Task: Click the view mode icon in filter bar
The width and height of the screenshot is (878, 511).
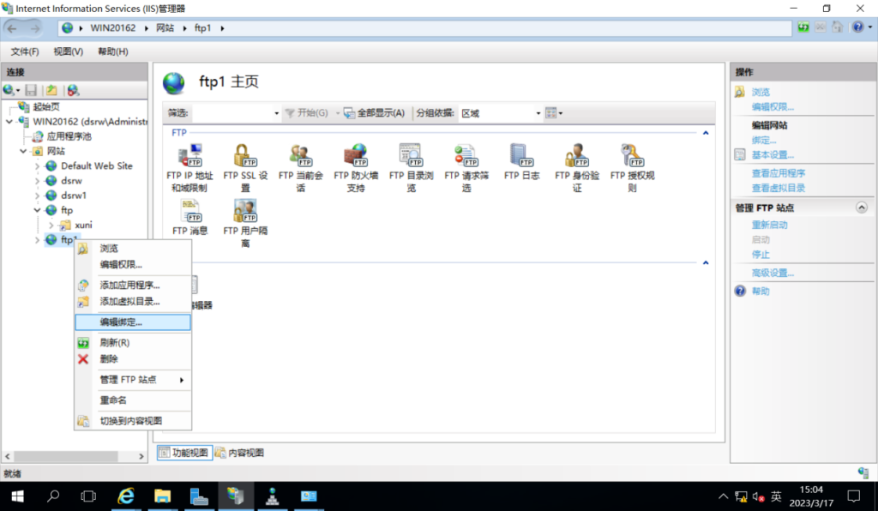Action: 553,113
